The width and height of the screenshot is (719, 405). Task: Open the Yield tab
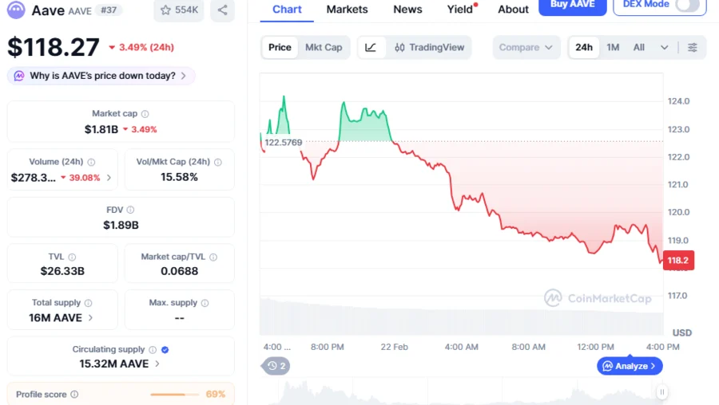coord(460,10)
